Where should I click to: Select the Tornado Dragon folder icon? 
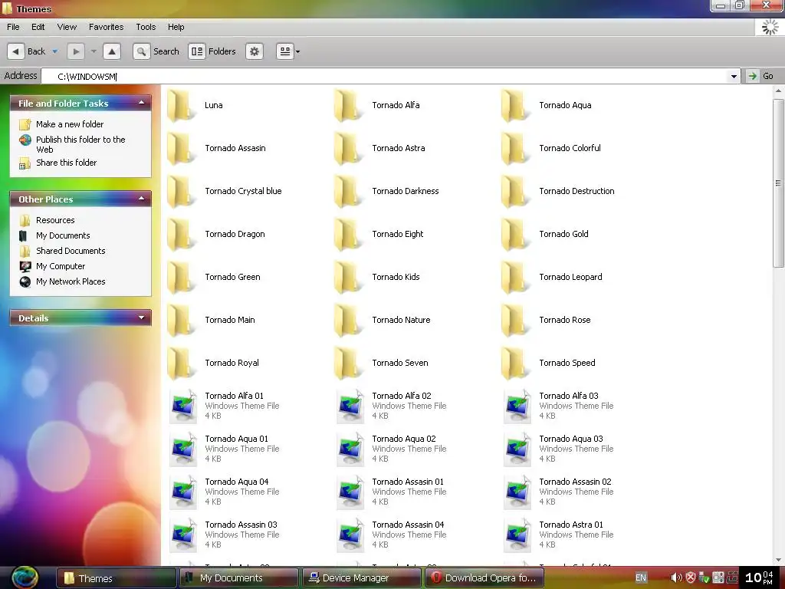pos(181,235)
